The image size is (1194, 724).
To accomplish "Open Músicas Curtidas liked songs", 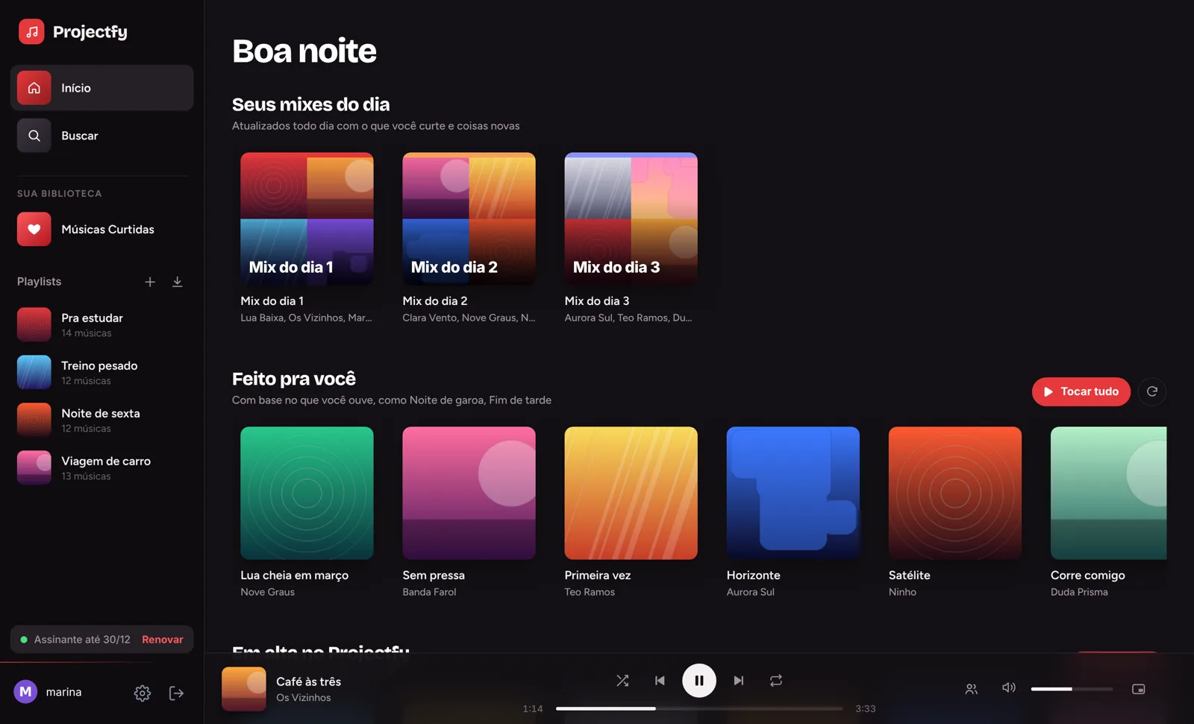I will pyautogui.click(x=101, y=229).
